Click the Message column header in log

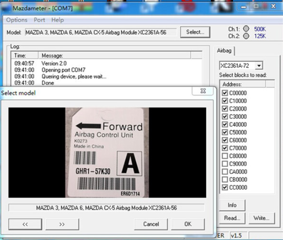tap(114, 55)
